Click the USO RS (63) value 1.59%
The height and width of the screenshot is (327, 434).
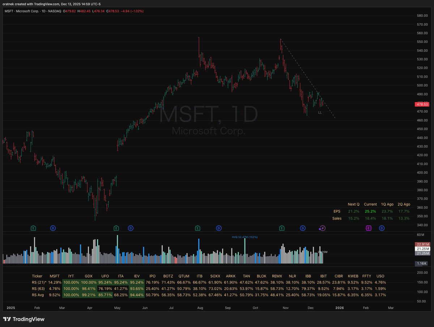click(x=380, y=289)
